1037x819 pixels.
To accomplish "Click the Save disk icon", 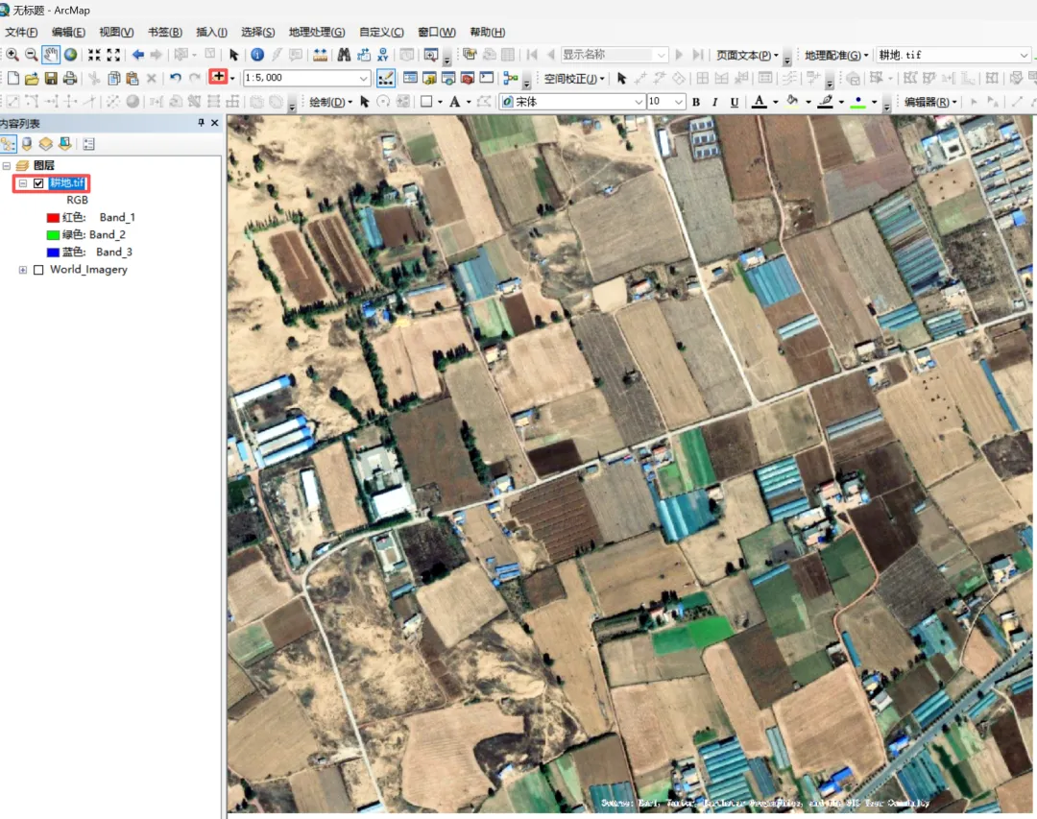I will tap(50, 78).
